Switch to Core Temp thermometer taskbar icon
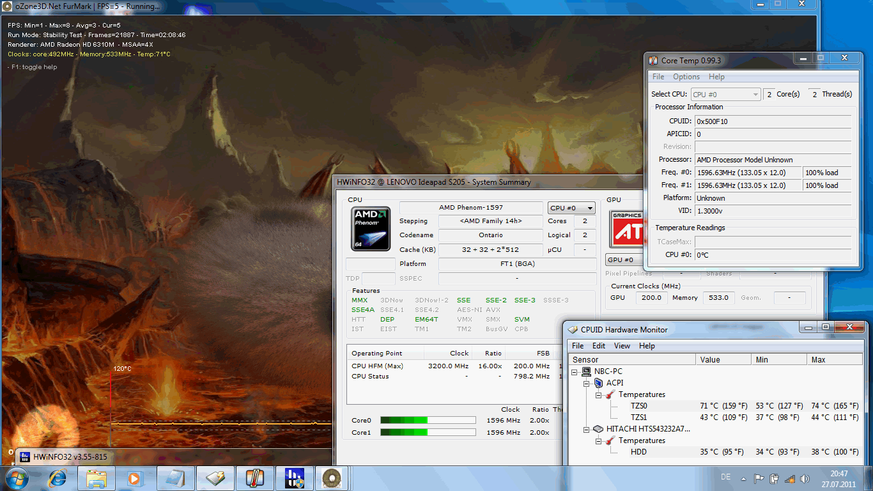873x491 pixels. [254, 478]
